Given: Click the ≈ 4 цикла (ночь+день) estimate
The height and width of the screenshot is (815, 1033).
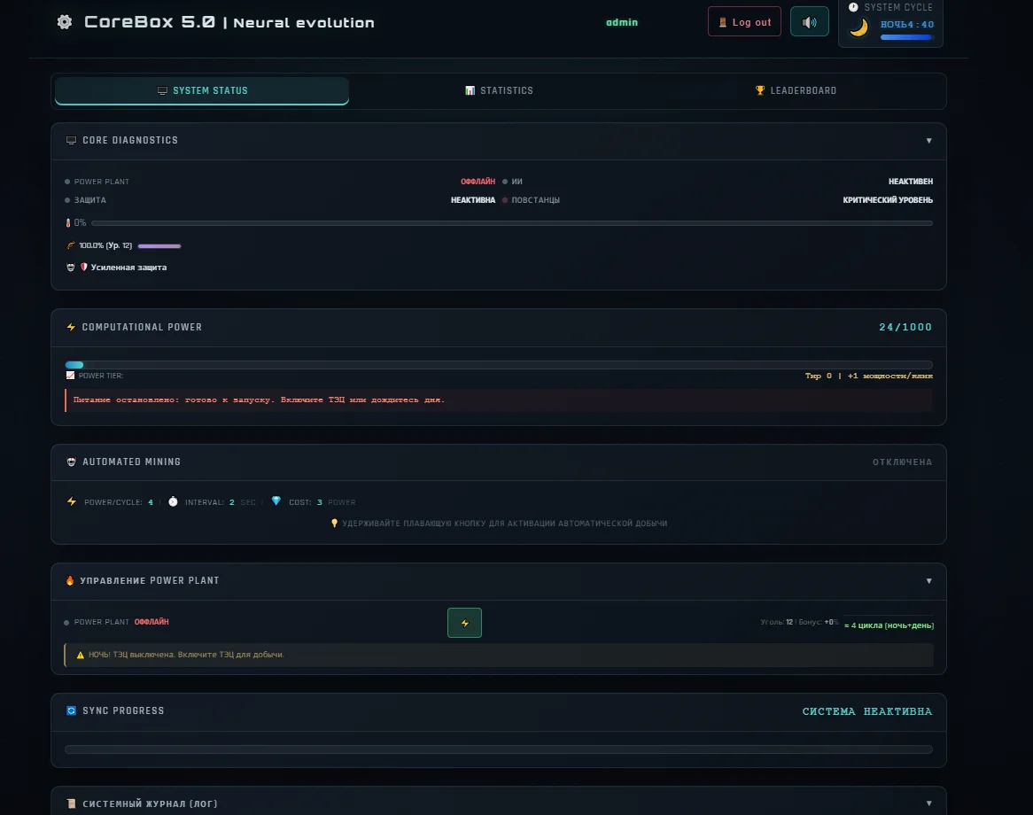Looking at the screenshot, I should 889,625.
